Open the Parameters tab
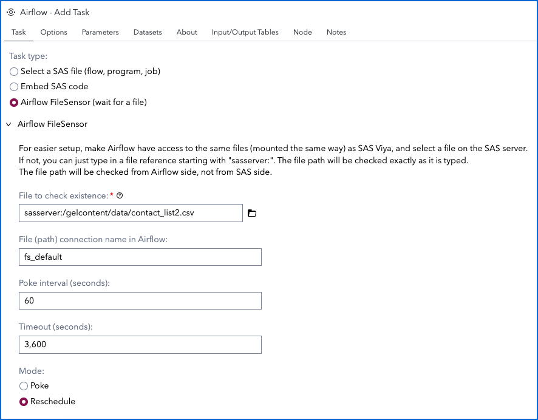Screen dimensions: 538x420 coord(100,32)
